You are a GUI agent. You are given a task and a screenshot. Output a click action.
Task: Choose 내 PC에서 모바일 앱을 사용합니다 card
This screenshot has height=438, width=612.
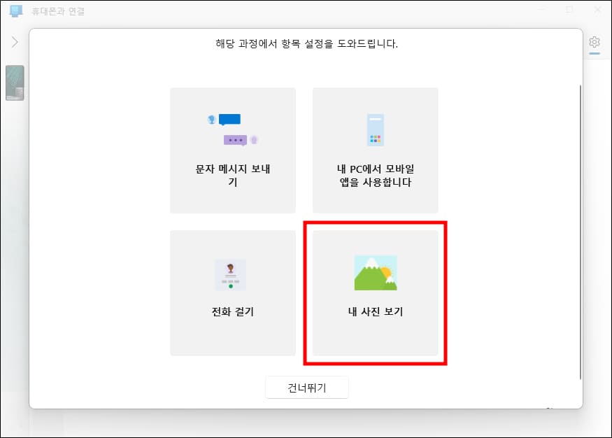375,150
